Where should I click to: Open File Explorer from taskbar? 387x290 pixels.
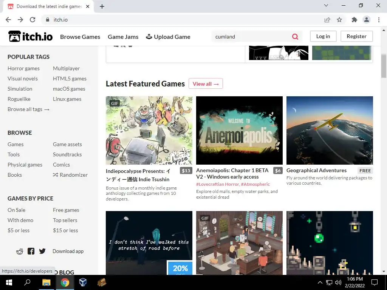(x=46, y=282)
